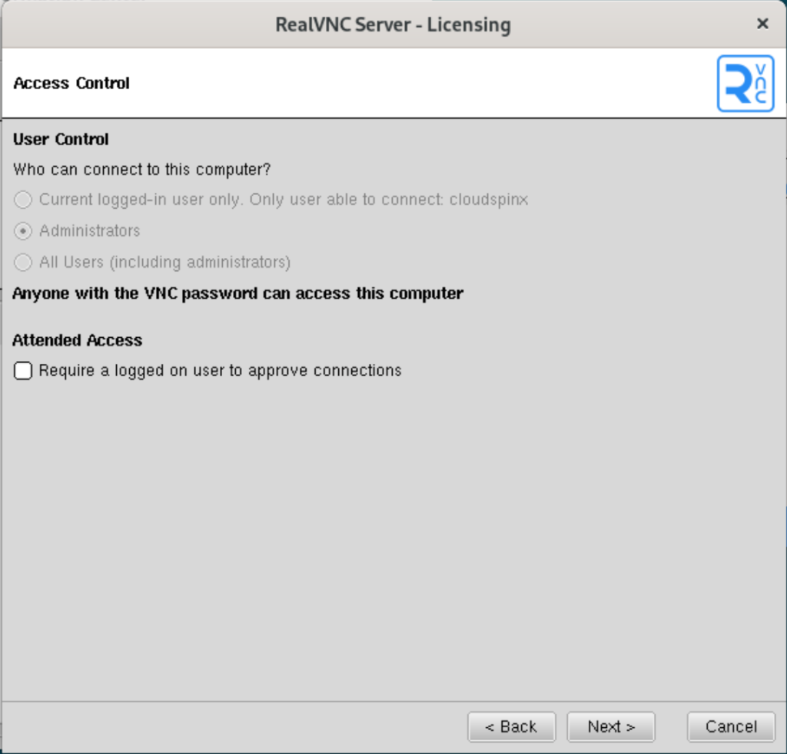Click the Next button
This screenshot has width=787, height=754.
[610, 726]
